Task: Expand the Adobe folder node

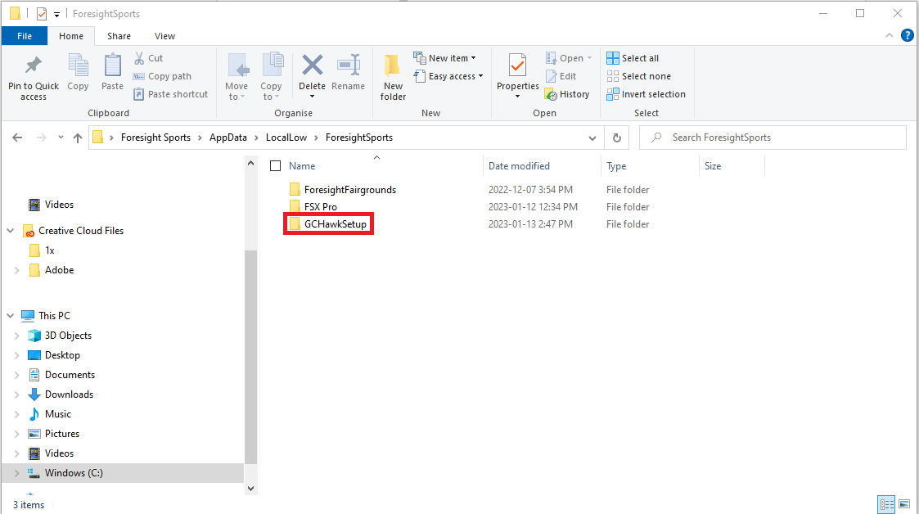Action: coord(17,270)
